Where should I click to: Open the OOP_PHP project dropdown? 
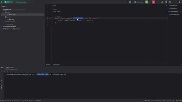9,2
